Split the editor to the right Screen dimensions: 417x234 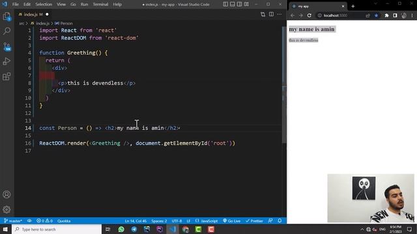[x=271, y=14]
